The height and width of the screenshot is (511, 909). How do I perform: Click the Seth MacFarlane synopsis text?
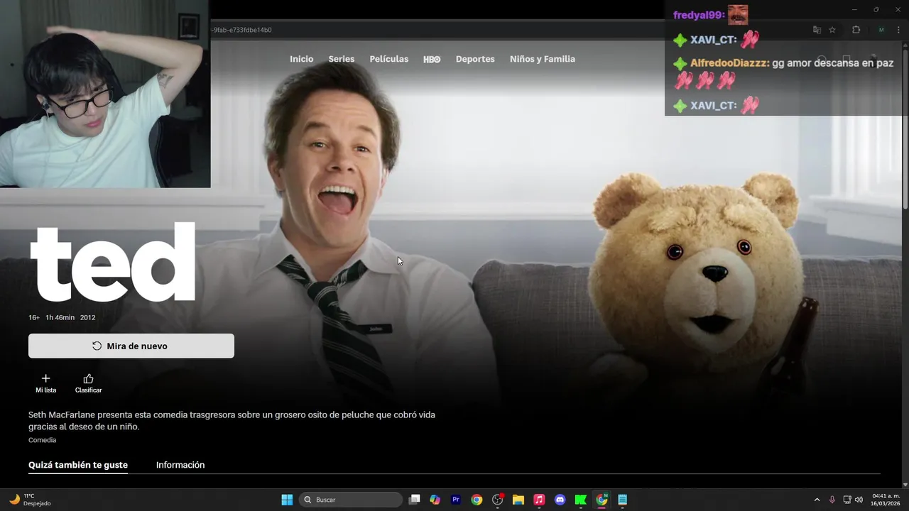tap(232, 420)
